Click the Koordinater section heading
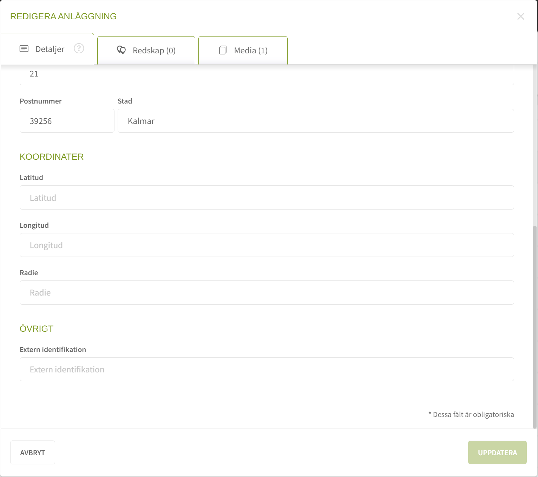This screenshot has width=538, height=477. click(52, 157)
